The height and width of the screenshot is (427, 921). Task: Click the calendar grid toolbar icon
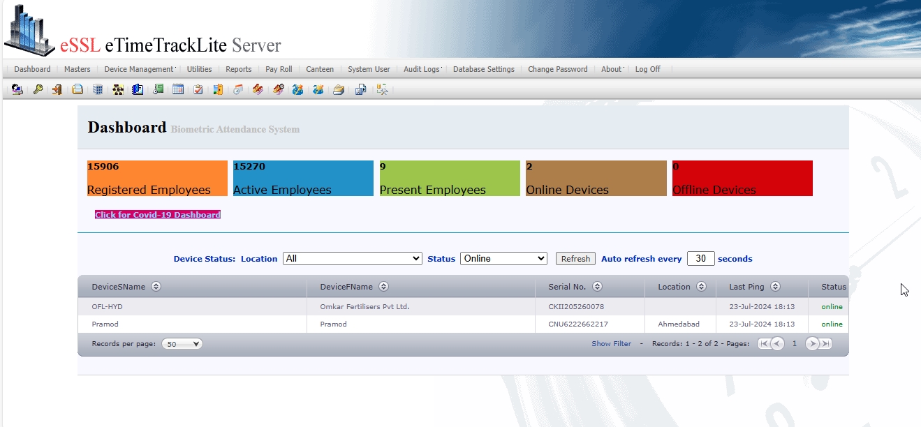pyautogui.click(x=178, y=89)
